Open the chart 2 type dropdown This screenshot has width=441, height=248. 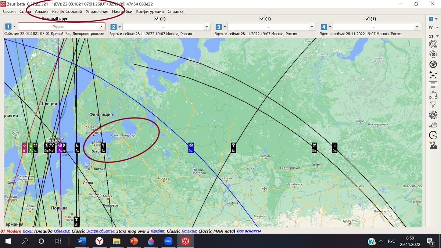pyautogui.click(x=167, y=27)
